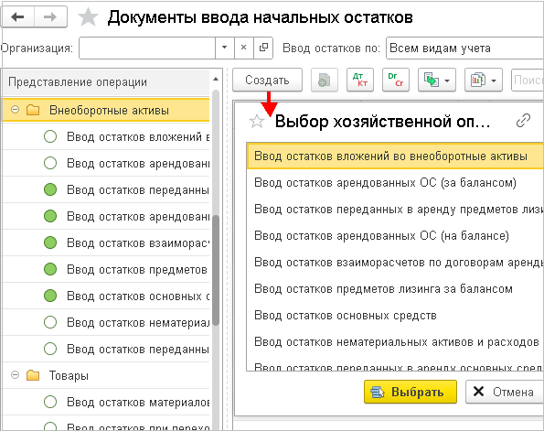Select the Ввод остатков материалов circle
Viewport: 544px width, 431px height.
click(50, 402)
